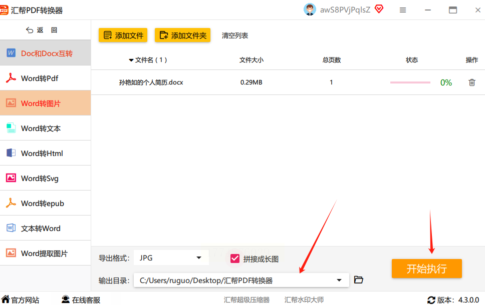Open the 导出格式 JPG dropdown
485x305 pixels.
(171, 258)
